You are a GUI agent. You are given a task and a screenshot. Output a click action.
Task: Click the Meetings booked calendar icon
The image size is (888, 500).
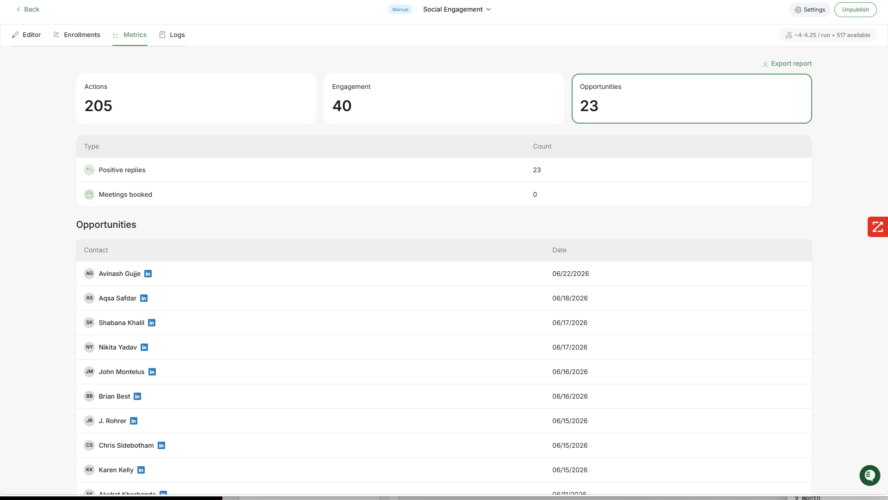pos(89,194)
